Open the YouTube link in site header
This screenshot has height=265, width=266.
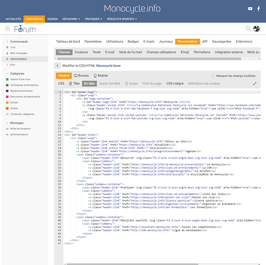[x=250, y=8]
